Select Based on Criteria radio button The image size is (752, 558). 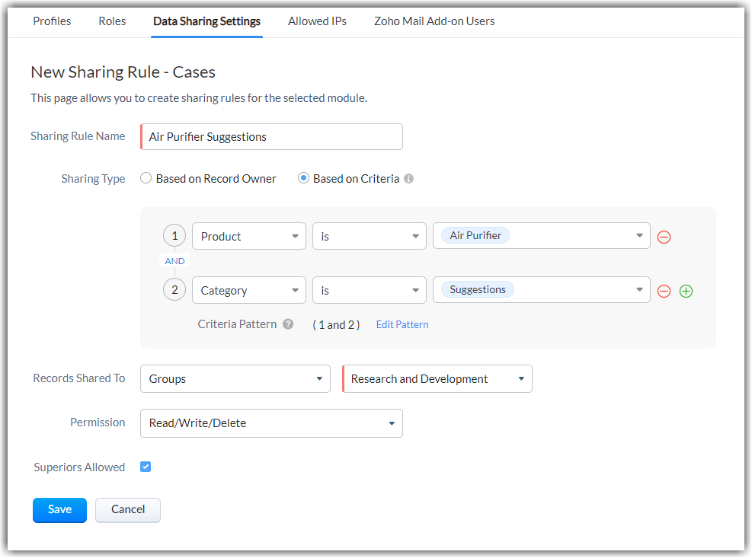[303, 179]
